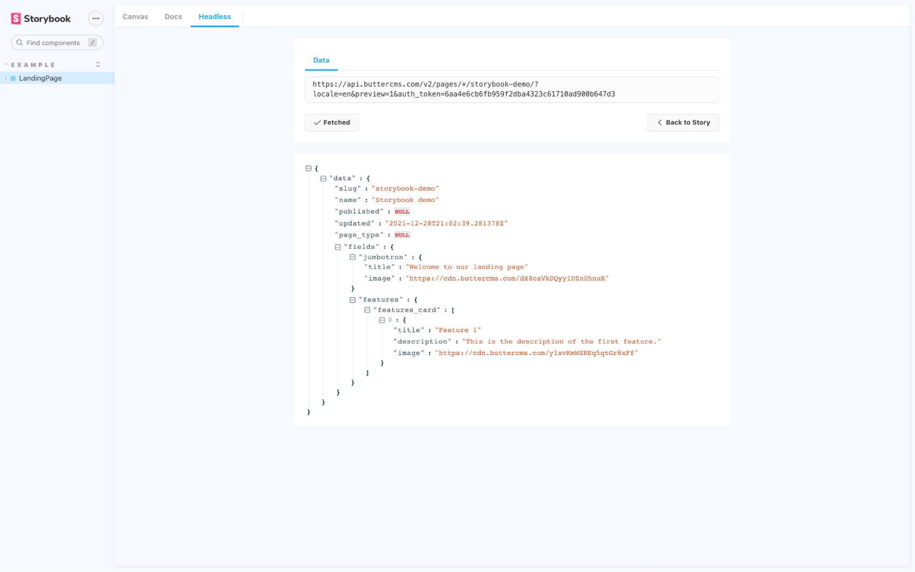The width and height of the screenshot is (915, 572).
Task: Click the Back to Story button
Action: click(x=683, y=123)
